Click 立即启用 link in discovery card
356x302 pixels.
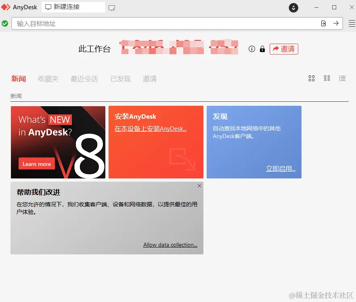[x=281, y=168]
